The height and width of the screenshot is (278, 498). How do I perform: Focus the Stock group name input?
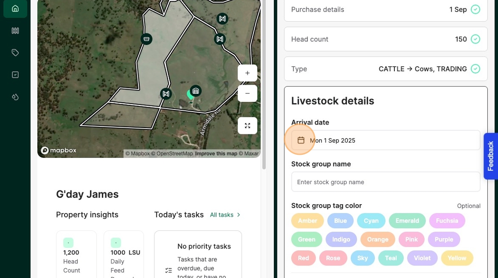(x=386, y=182)
